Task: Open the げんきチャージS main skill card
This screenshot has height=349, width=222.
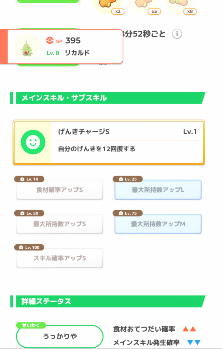Action: coord(127,142)
